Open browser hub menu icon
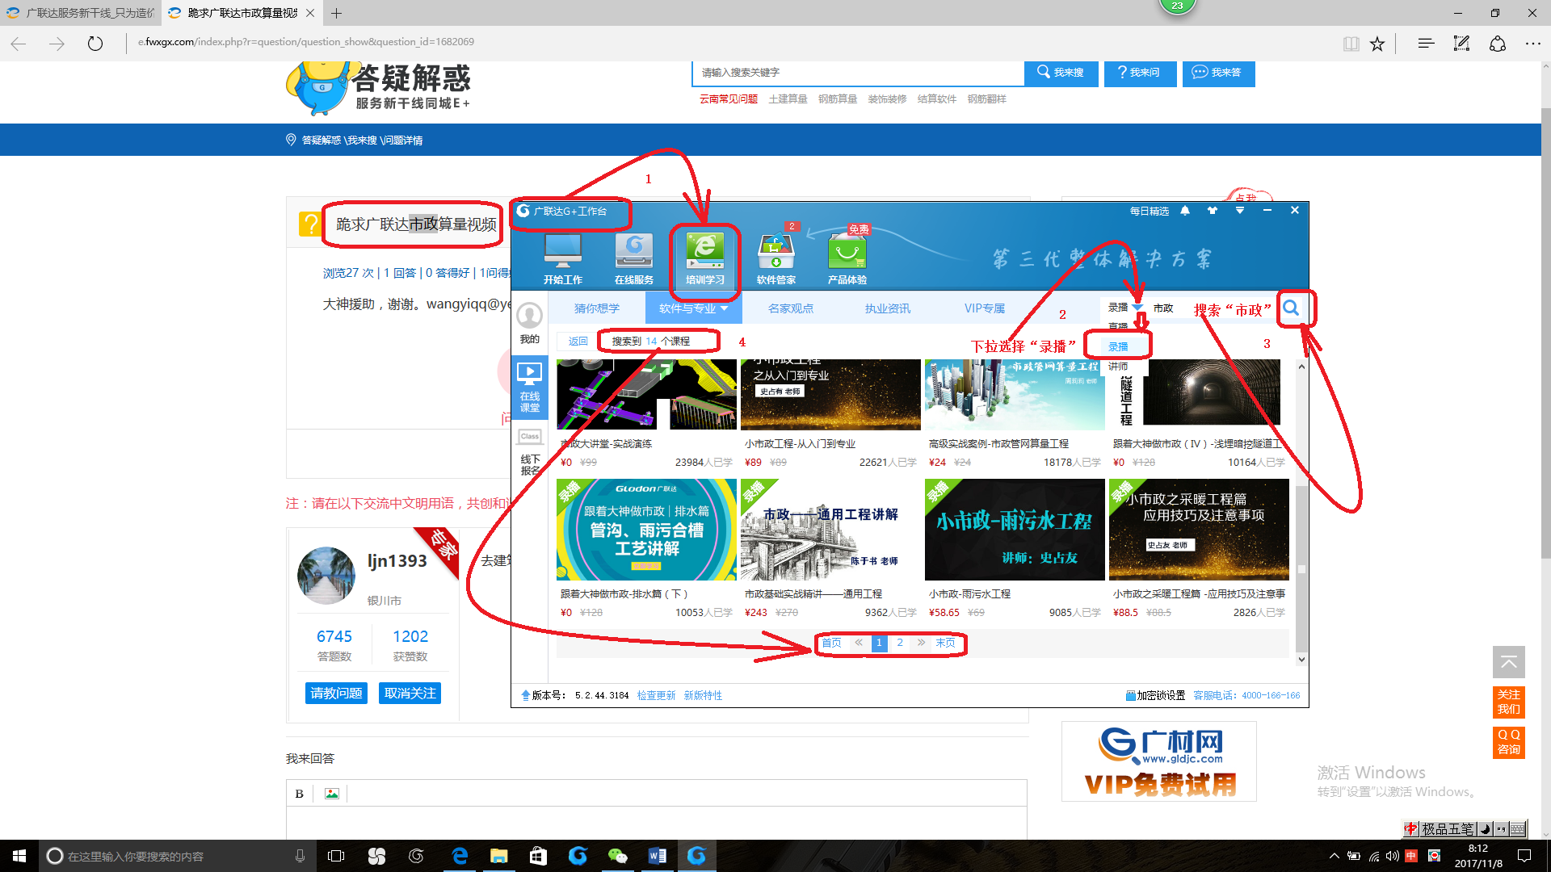The height and width of the screenshot is (872, 1551). click(1426, 44)
